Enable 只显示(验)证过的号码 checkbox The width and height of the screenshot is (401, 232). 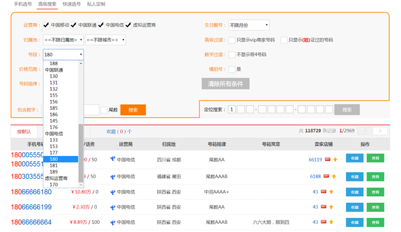284,40
